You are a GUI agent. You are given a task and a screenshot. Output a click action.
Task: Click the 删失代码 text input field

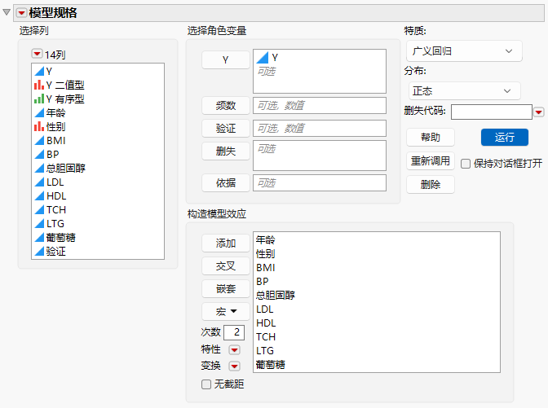tap(492, 112)
